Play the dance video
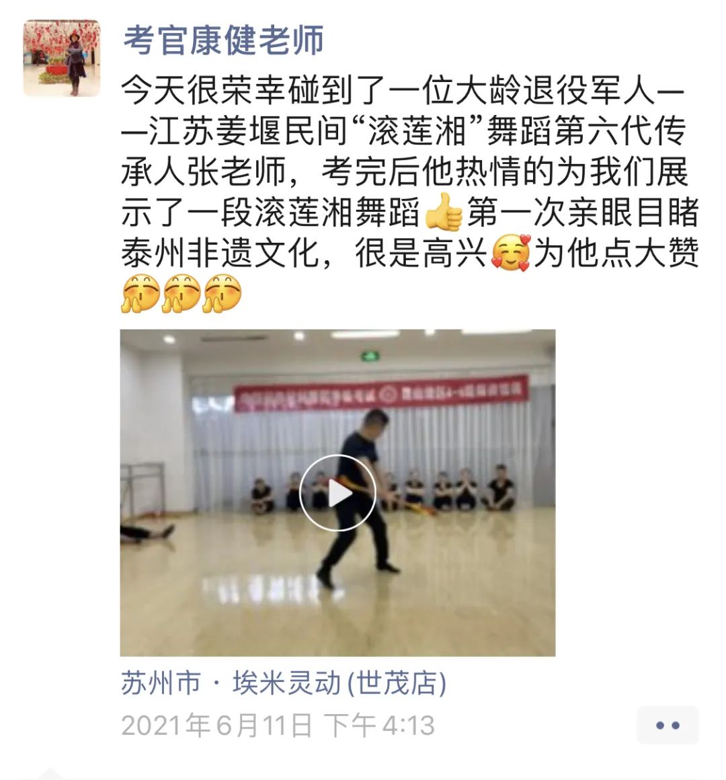 (337, 492)
